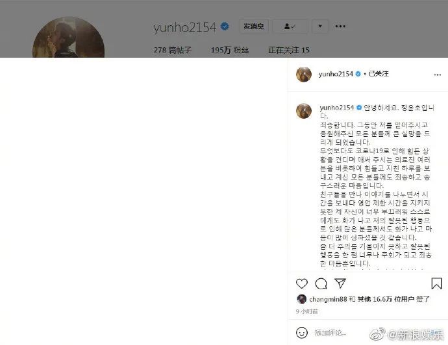Toggle following status with person-check button
Image resolution: width=448 pixels, height=345 pixels.
[290, 27]
